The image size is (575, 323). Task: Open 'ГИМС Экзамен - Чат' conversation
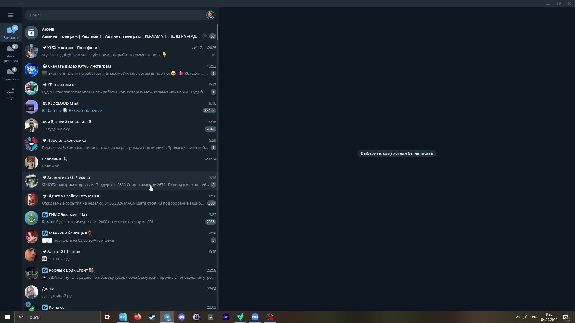click(120, 218)
